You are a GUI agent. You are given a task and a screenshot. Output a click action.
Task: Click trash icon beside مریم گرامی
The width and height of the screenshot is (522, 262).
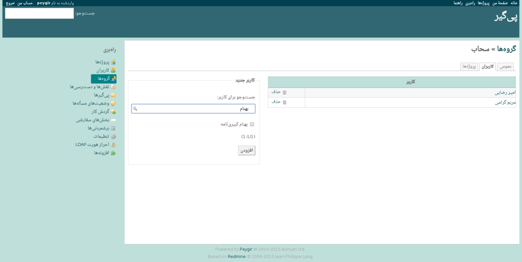(x=285, y=102)
